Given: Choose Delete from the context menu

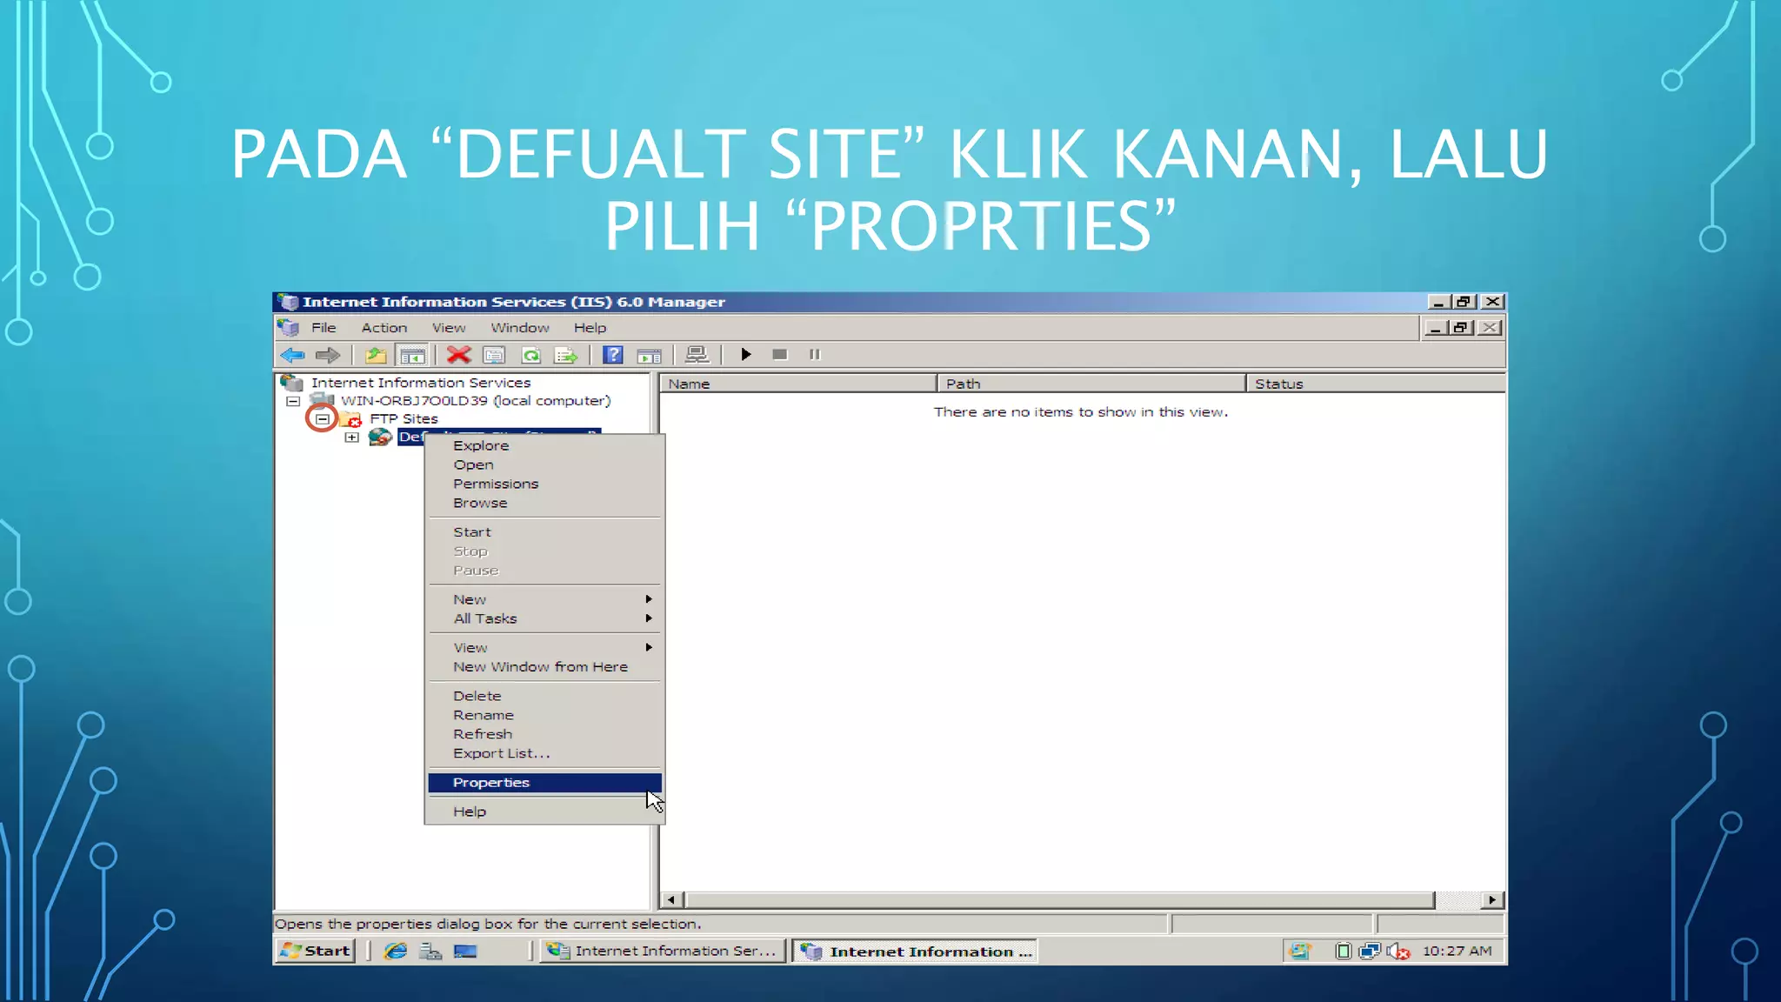Looking at the screenshot, I should 544,696.
